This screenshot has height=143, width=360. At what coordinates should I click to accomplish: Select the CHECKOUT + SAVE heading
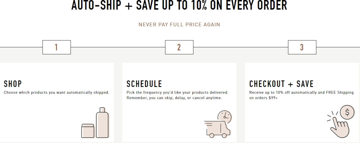[281, 84]
